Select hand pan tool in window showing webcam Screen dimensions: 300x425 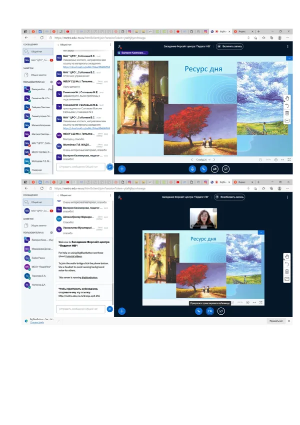click(287, 257)
